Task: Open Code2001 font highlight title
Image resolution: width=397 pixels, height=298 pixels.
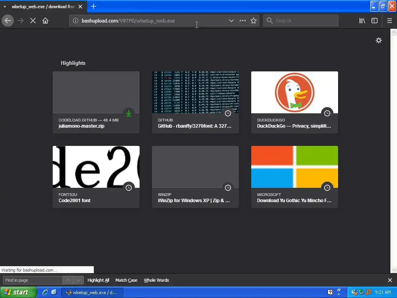Action: [74, 201]
